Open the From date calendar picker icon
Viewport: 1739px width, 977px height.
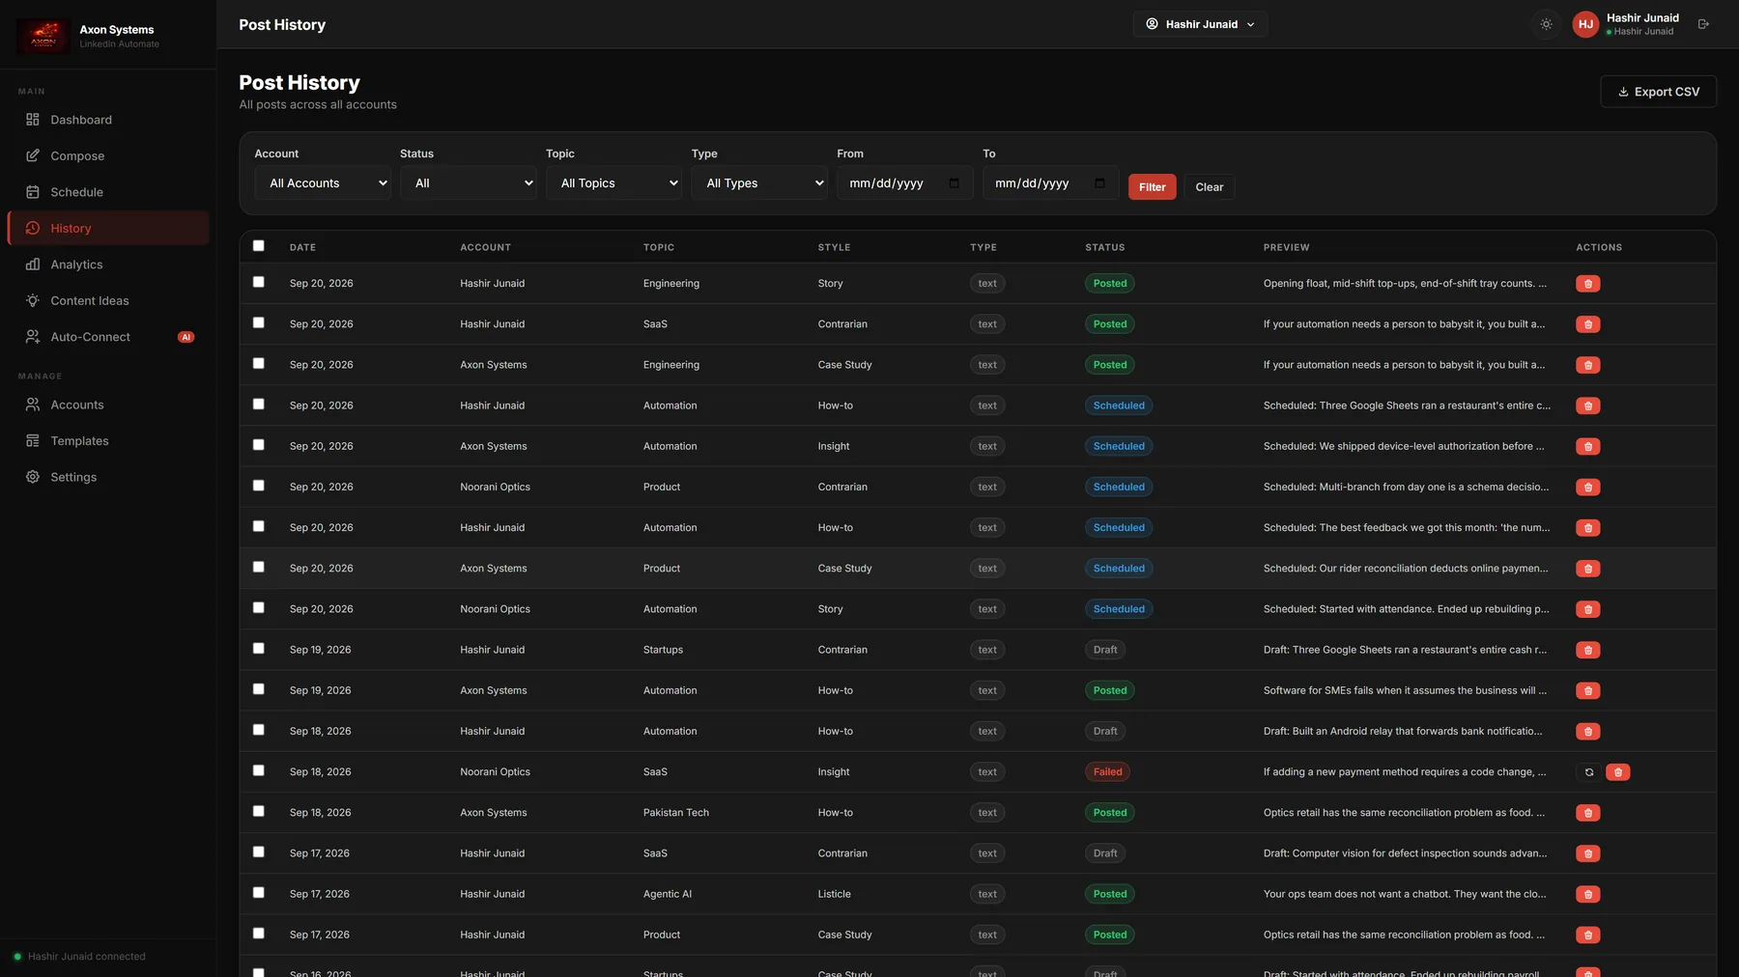point(954,183)
